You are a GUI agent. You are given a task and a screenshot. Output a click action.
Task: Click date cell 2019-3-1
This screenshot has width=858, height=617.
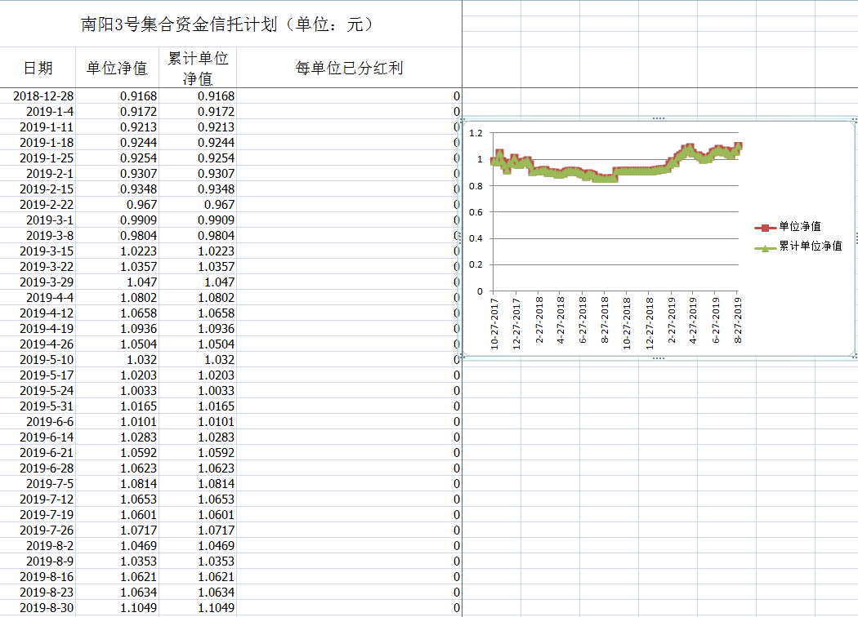click(x=38, y=220)
